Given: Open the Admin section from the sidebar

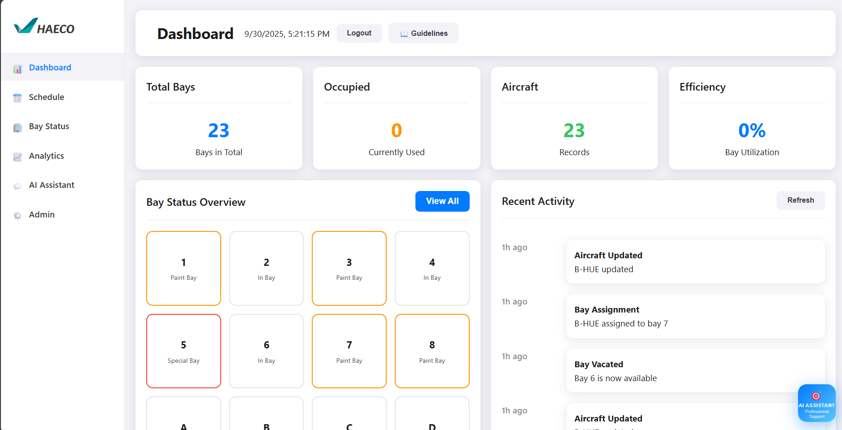Looking at the screenshot, I should click(41, 215).
